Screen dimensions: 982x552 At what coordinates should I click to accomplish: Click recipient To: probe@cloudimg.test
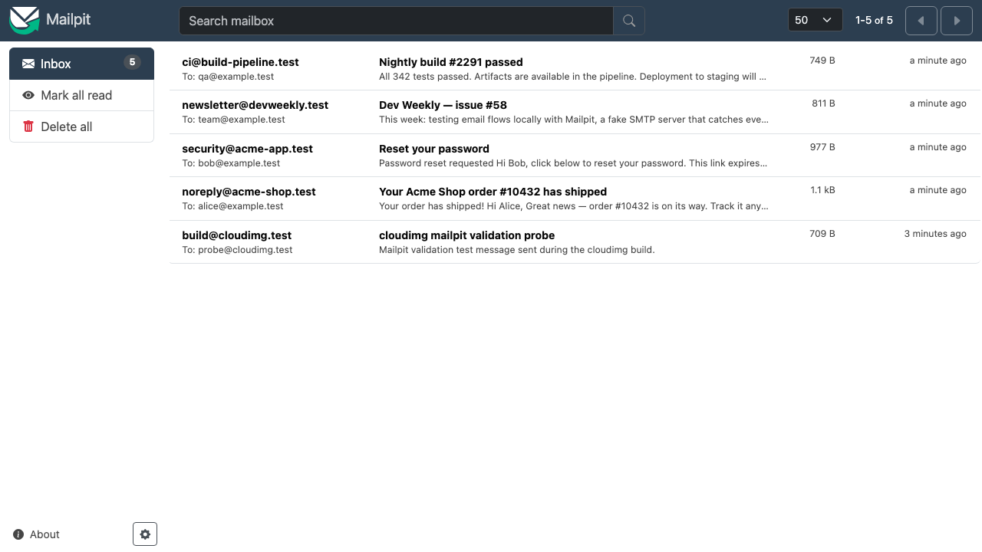coord(237,250)
